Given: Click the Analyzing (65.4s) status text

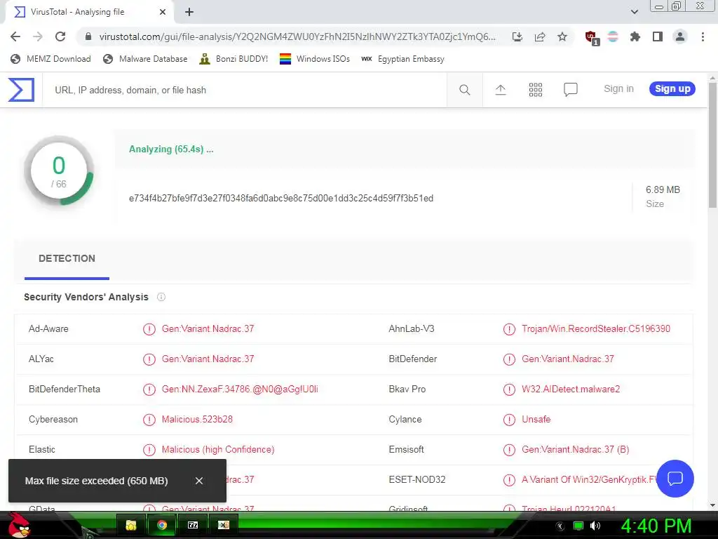Looking at the screenshot, I should tap(171, 149).
